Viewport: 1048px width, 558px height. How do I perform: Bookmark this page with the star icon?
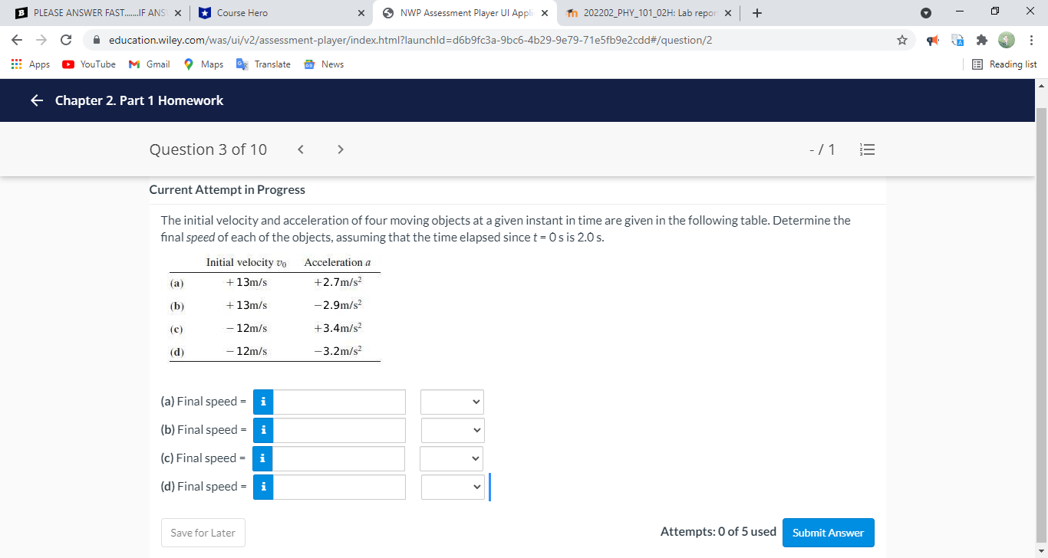point(902,40)
